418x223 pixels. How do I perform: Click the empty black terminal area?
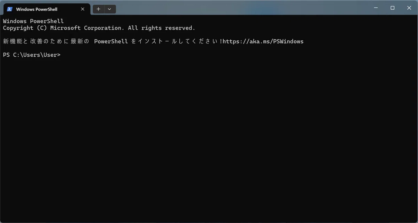pos(209,139)
